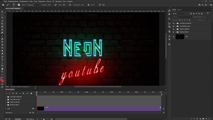Filter layers by pixel type icon
The width and height of the screenshot is (213, 120).
[x=191, y=14]
